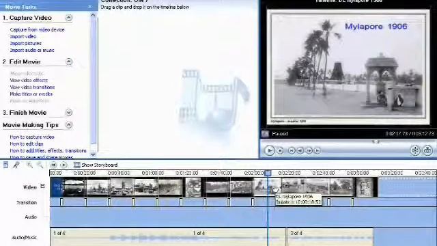
Task: Open View video effects
Action: point(29,81)
